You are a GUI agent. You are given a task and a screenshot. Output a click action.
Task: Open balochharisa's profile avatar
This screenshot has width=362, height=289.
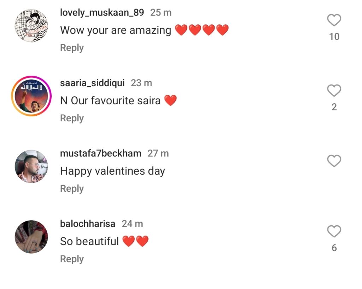(x=31, y=237)
